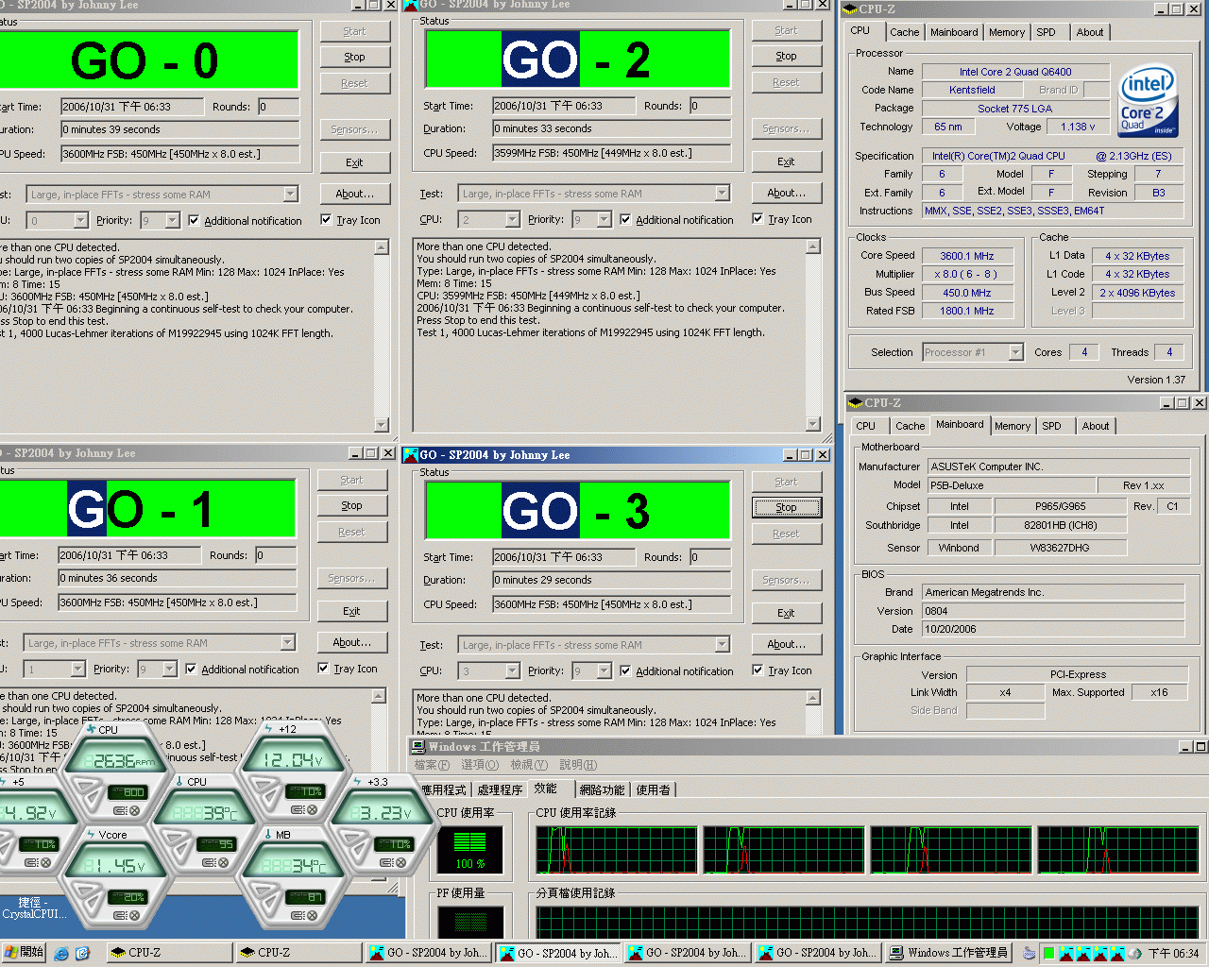Screen dimensions: 1209x967
Task: Close the CPU fan RPM probe gauge
Action: click(135, 811)
